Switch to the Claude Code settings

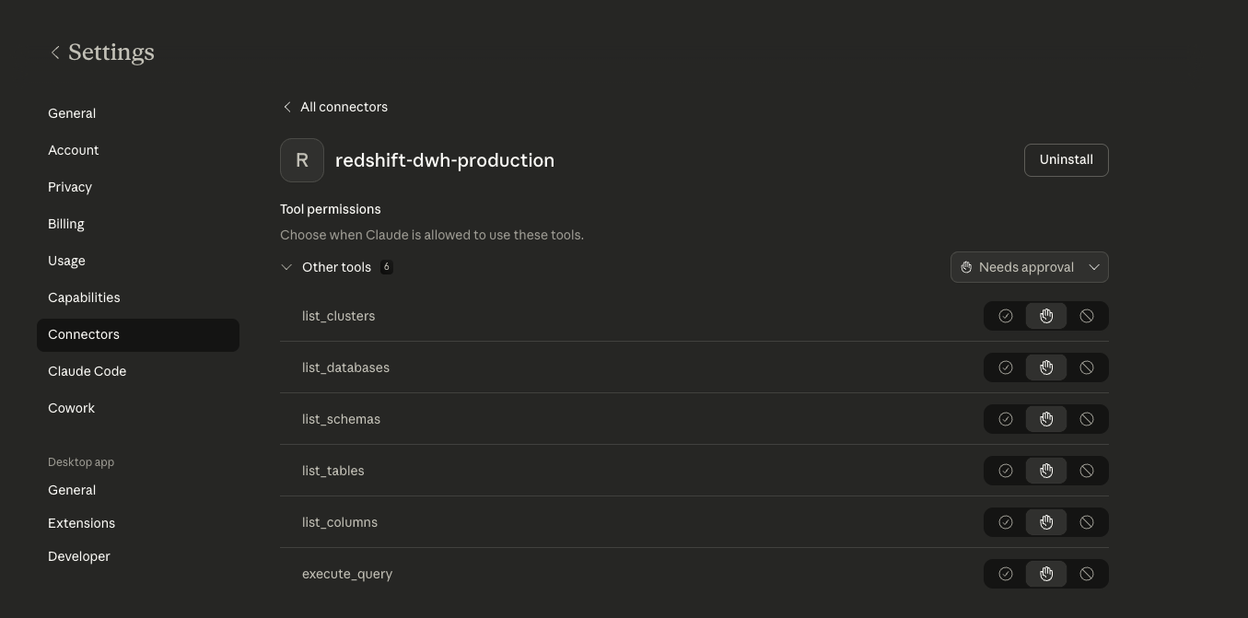point(87,371)
